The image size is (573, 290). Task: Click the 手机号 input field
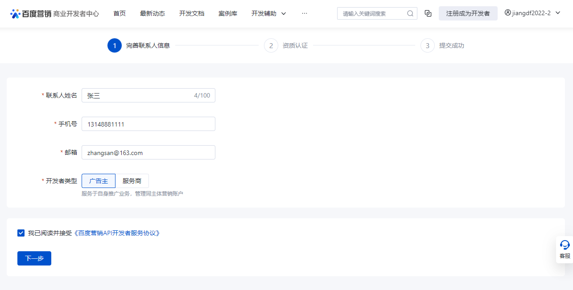click(x=148, y=124)
